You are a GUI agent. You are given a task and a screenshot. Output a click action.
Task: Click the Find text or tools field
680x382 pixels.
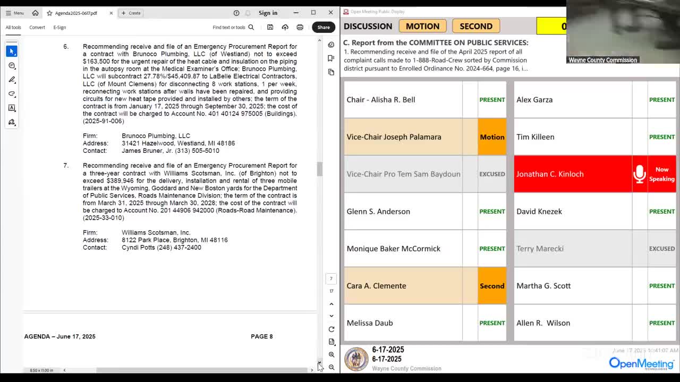(233, 27)
